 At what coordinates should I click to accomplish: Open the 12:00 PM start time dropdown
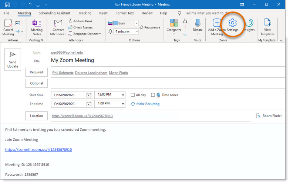click(x=123, y=95)
